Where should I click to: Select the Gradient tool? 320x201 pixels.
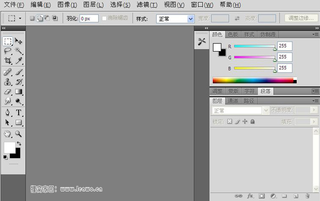click(19, 92)
